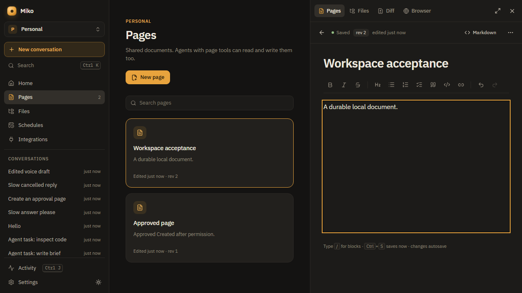Click the Approved page card document icon

[x=140, y=208]
